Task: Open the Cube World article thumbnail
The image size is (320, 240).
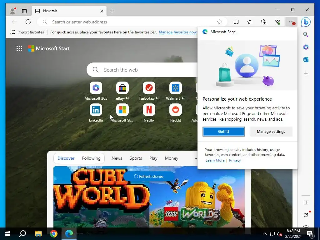Action: pyautogui.click(x=101, y=197)
